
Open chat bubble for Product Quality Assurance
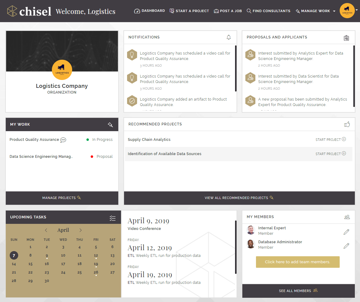click(x=63, y=140)
